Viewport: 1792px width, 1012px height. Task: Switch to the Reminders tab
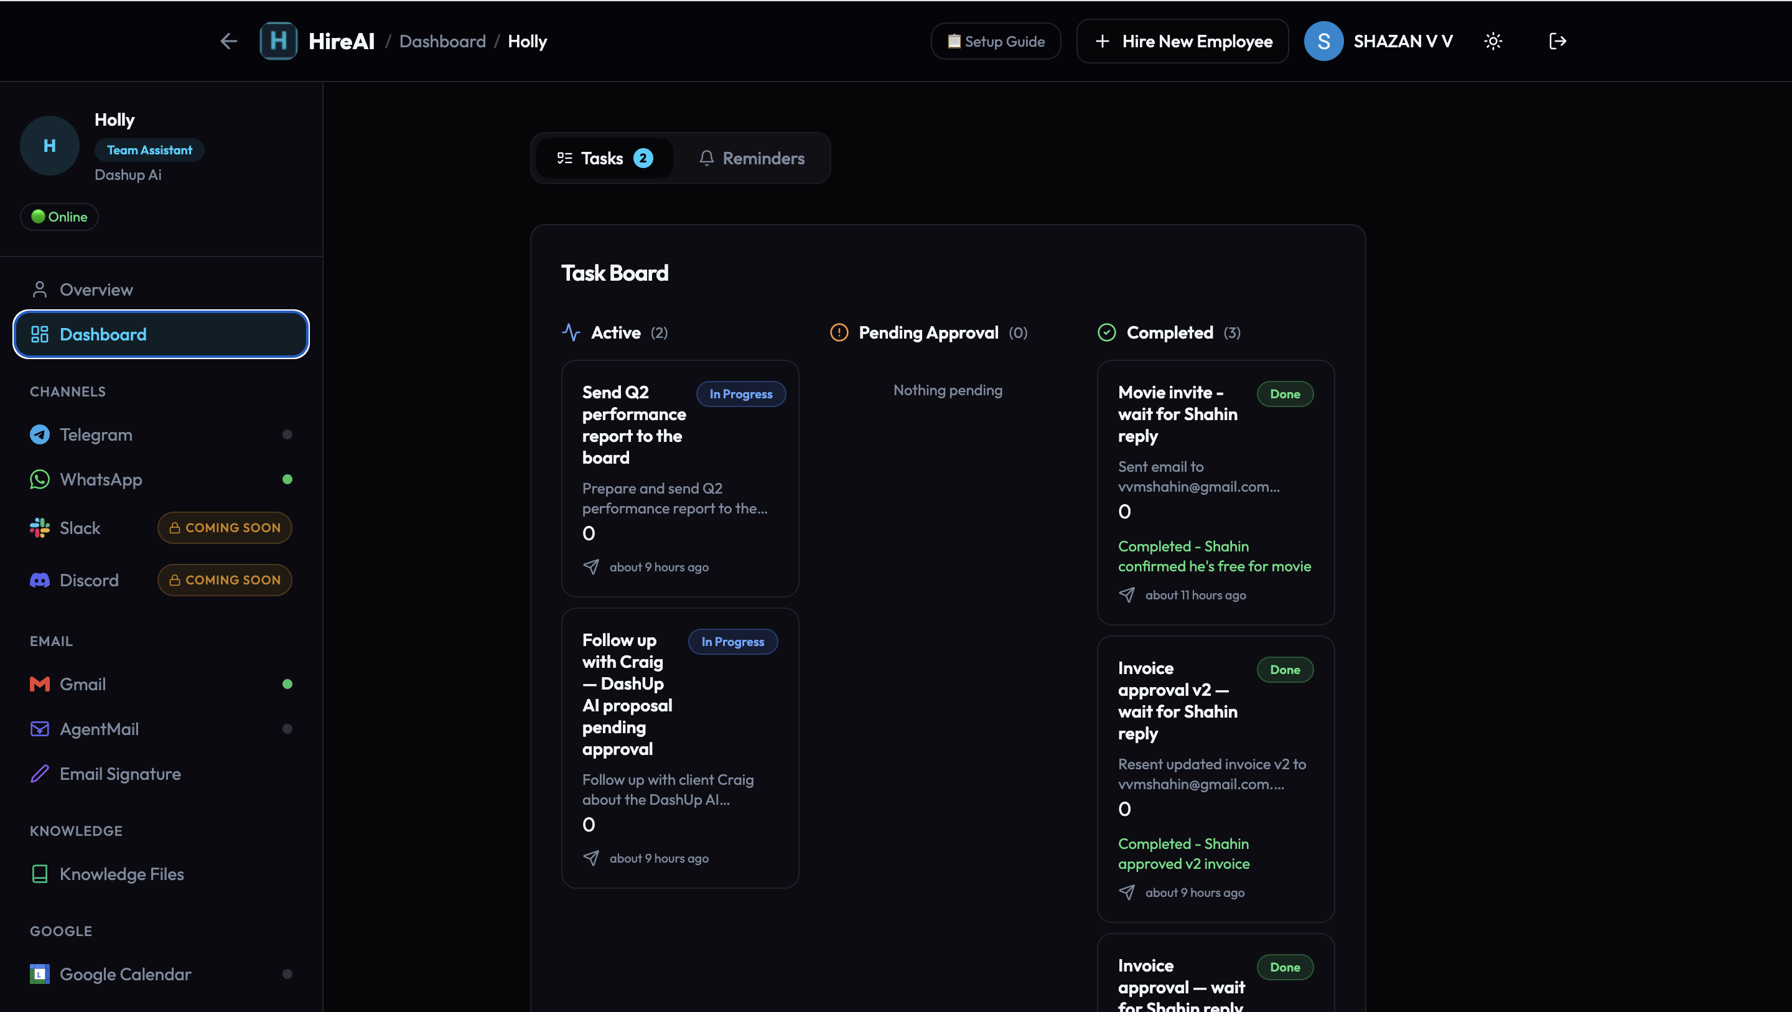pos(751,158)
